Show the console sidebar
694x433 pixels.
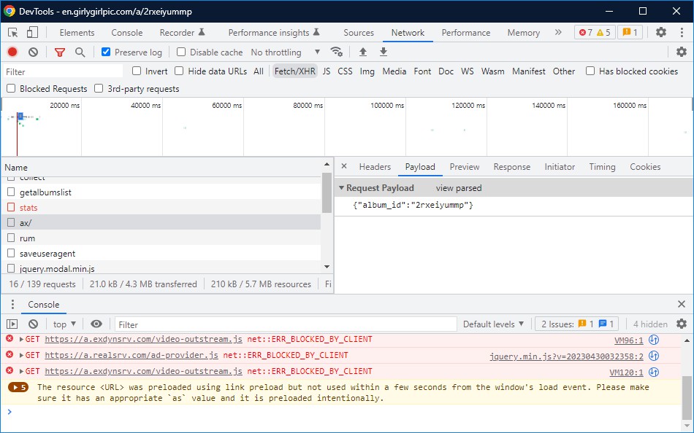pyautogui.click(x=12, y=324)
